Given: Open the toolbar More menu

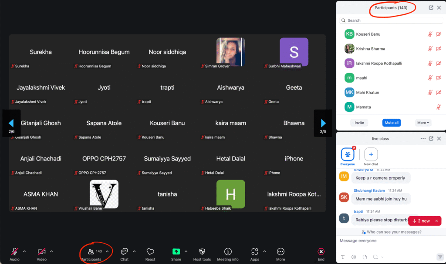Looking at the screenshot, I should point(280,252).
